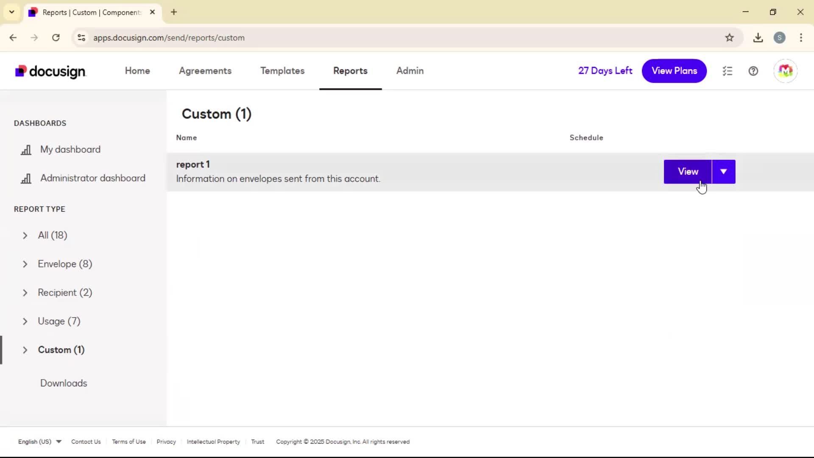View site information icon in address bar

pos(81,38)
